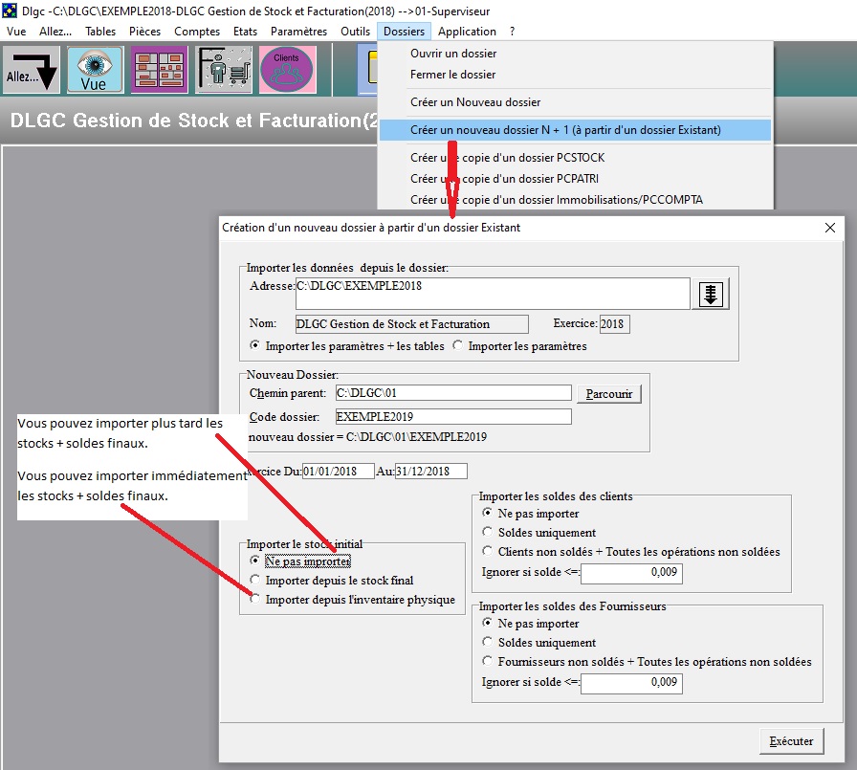The image size is (857, 770).
Task: Open the Application menu
Action: [x=467, y=32]
